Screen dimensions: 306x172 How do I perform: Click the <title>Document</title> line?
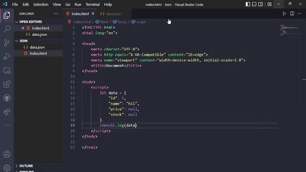point(116,65)
